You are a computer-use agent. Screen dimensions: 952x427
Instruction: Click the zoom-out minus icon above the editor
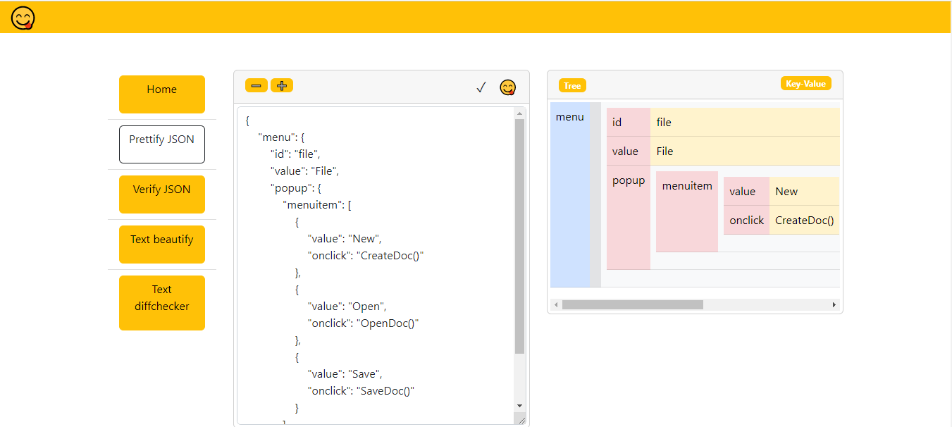256,85
